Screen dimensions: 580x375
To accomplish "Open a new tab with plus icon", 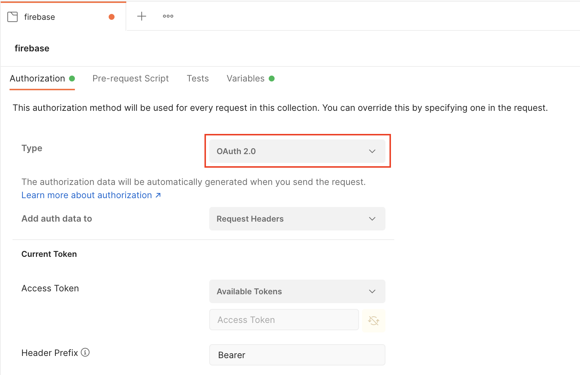I will point(142,16).
